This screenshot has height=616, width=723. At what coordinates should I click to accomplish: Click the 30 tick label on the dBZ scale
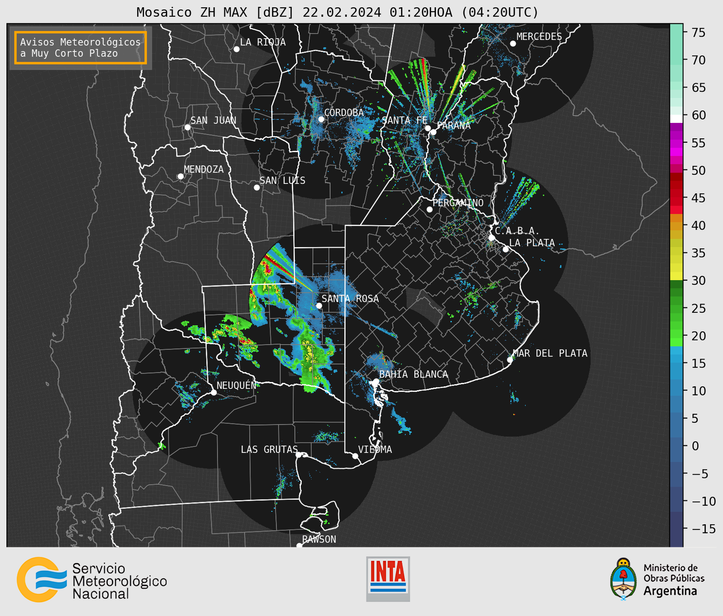point(698,281)
